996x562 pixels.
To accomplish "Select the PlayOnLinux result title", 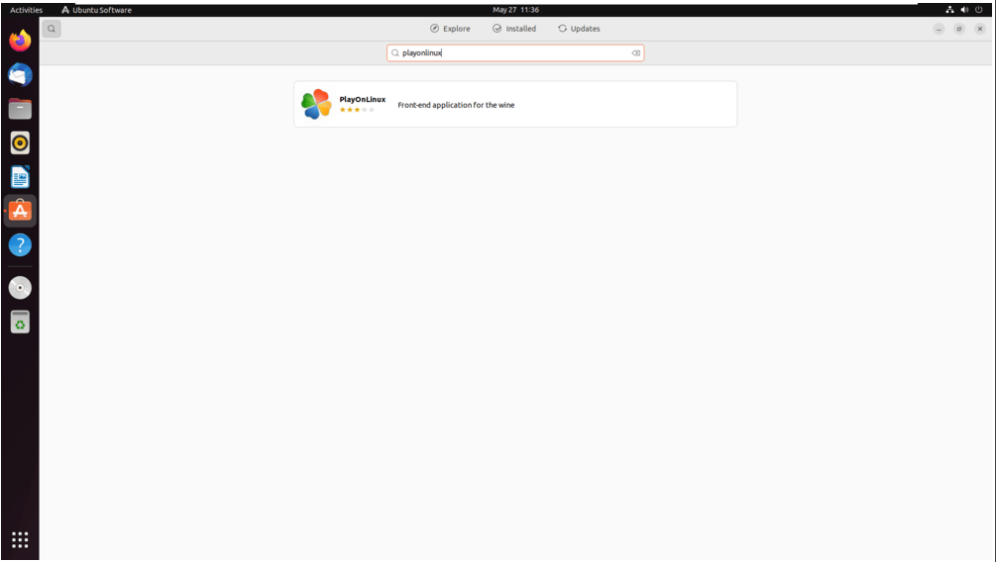I will pyautogui.click(x=362, y=100).
